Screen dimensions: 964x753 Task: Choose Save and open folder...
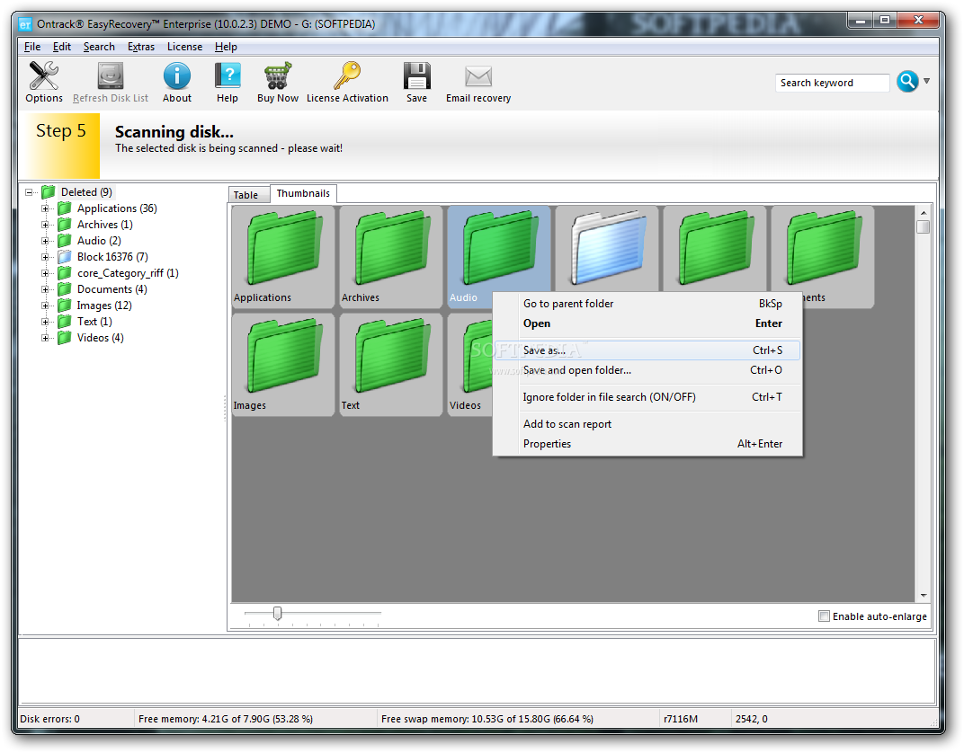pyautogui.click(x=648, y=369)
